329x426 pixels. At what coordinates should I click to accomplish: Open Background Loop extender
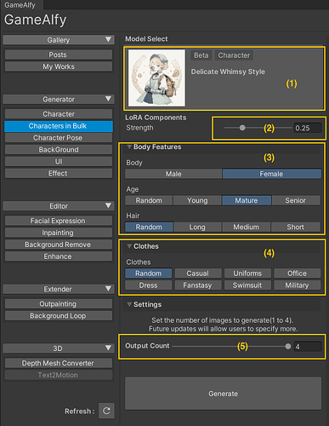59,316
